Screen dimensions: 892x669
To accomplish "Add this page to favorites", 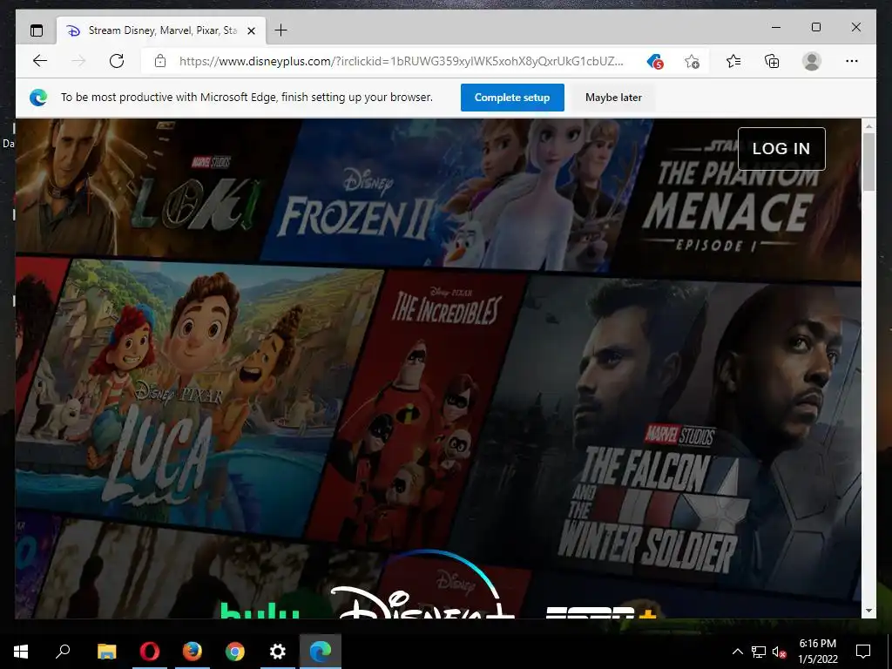I will (692, 61).
